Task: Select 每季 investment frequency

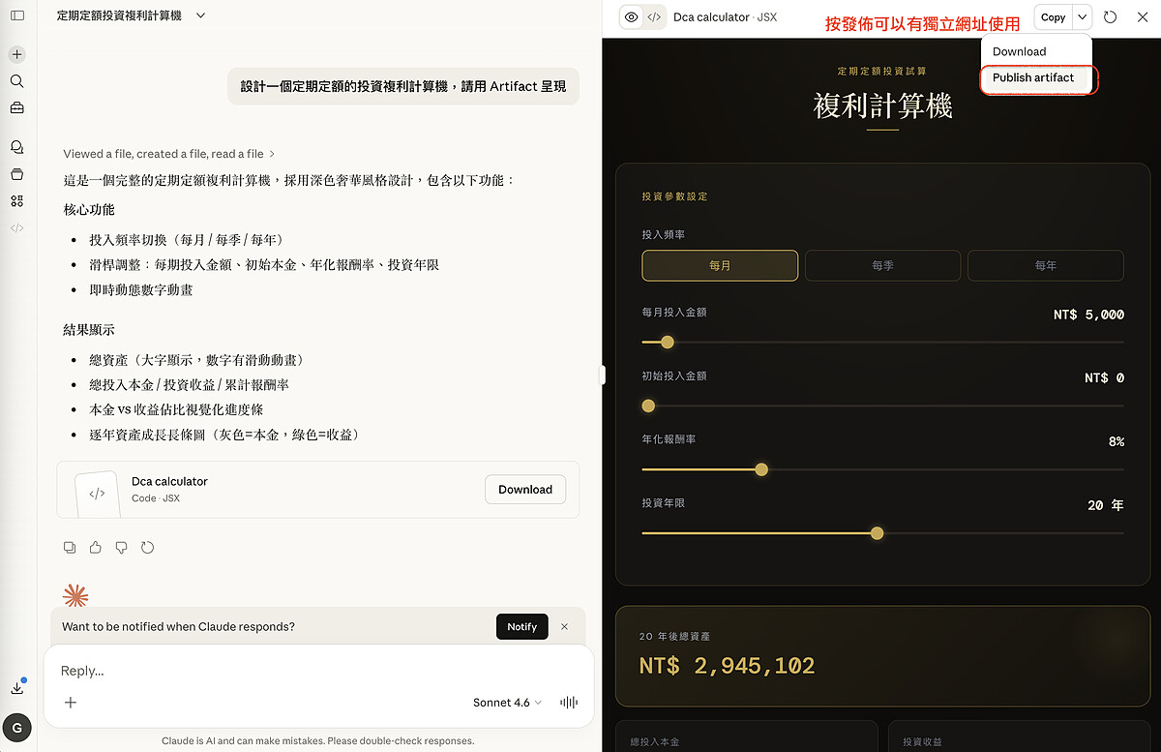Action: (x=882, y=265)
